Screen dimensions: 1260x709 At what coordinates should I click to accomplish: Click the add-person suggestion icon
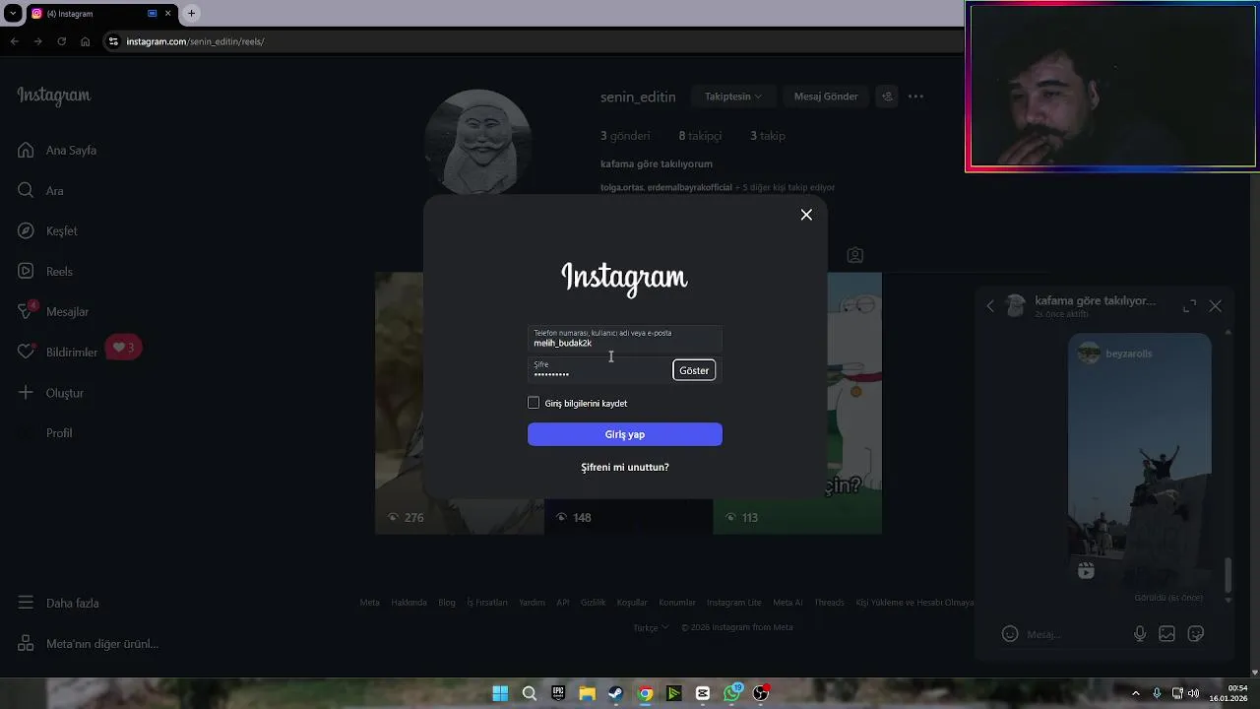[887, 97]
